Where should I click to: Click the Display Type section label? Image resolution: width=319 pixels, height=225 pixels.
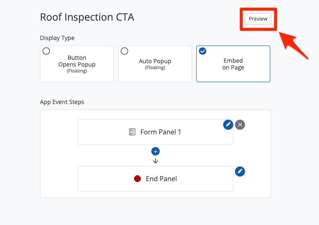57,38
